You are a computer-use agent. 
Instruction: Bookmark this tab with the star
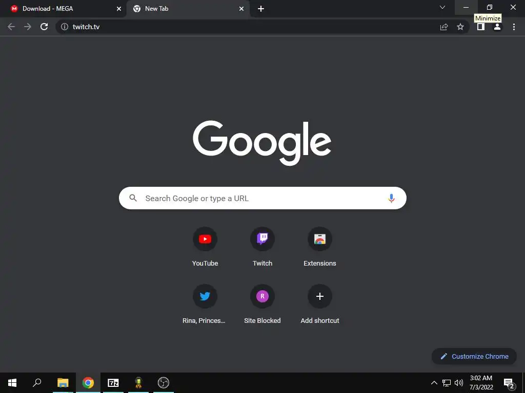click(x=460, y=27)
